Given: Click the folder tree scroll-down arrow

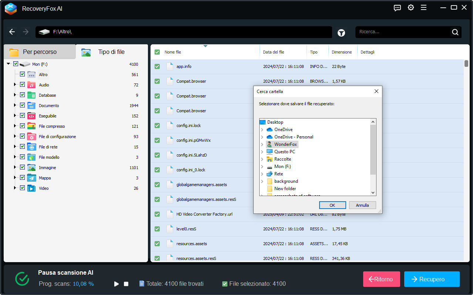Looking at the screenshot, I should [x=373, y=193].
